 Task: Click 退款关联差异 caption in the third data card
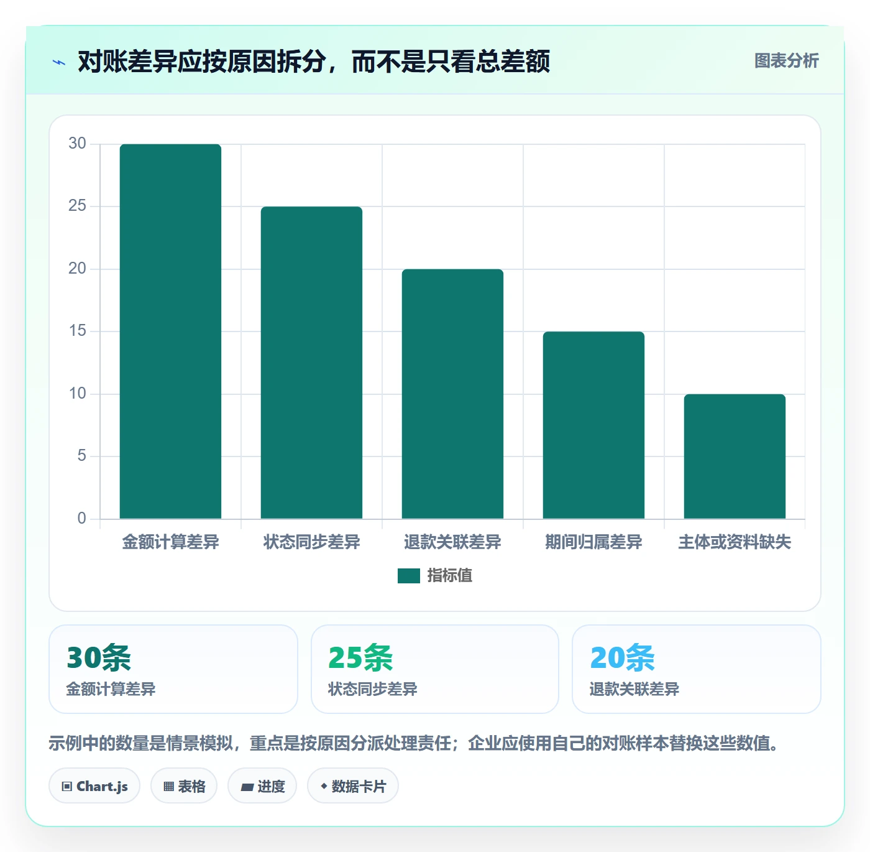click(634, 689)
